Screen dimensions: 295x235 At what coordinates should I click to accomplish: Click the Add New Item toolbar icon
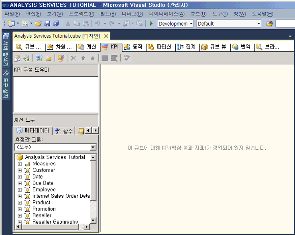click(x=24, y=24)
